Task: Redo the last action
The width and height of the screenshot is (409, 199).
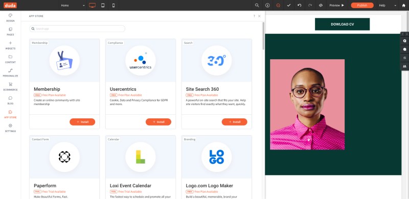Action: click(310, 5)
